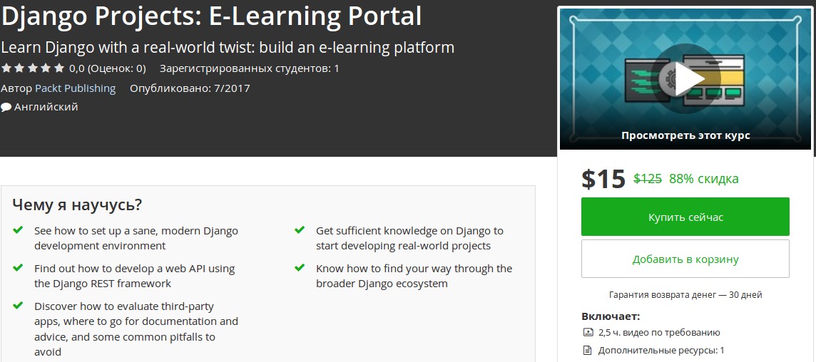Click the course title 'Django Projects: E-Learning Portal'
The height and width of the screenshot is (362, 816).
211,16
